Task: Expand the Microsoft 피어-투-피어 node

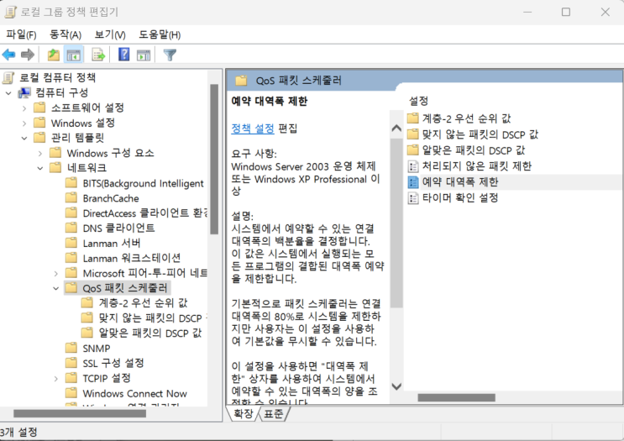Action: pos(56,274)
